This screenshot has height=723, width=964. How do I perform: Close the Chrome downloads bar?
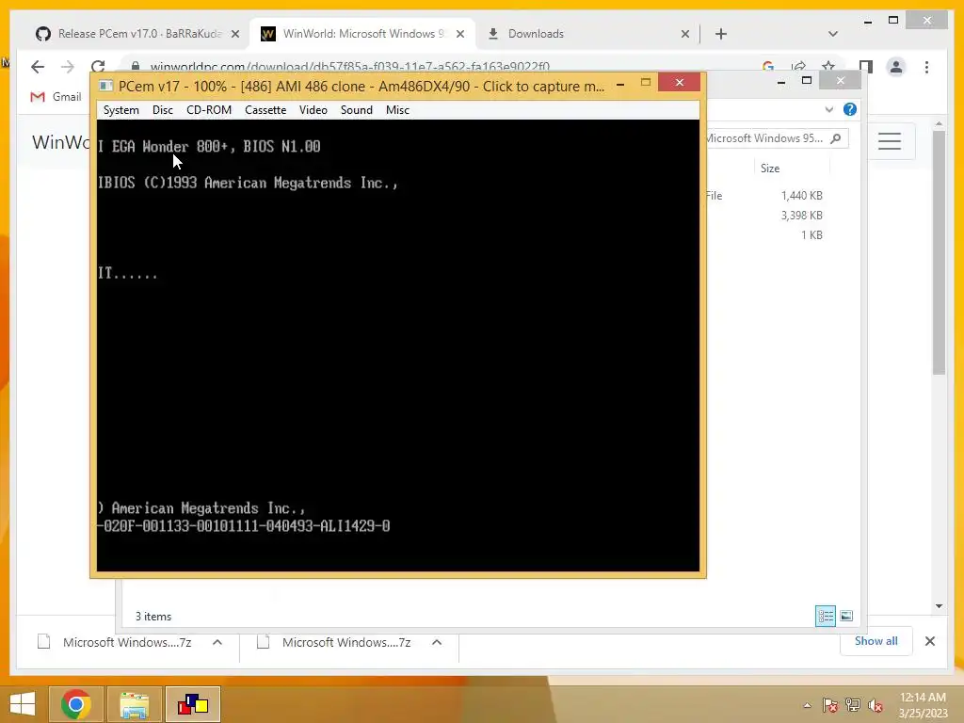pyautogui.click(x=929, y=641)
